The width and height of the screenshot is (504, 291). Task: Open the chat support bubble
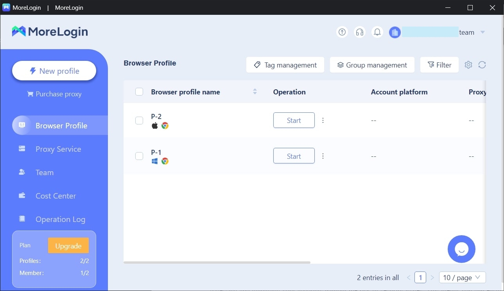click(461, 249)
